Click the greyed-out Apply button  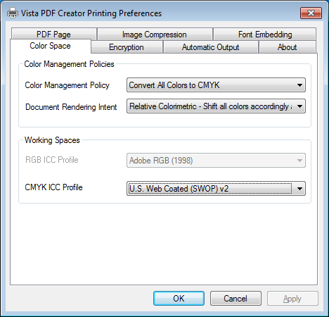point(292,299)
